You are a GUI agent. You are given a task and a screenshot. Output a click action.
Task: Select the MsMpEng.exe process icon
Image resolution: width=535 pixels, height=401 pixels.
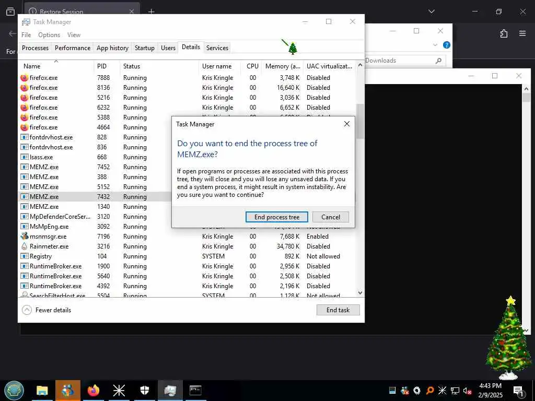point(24,226)
